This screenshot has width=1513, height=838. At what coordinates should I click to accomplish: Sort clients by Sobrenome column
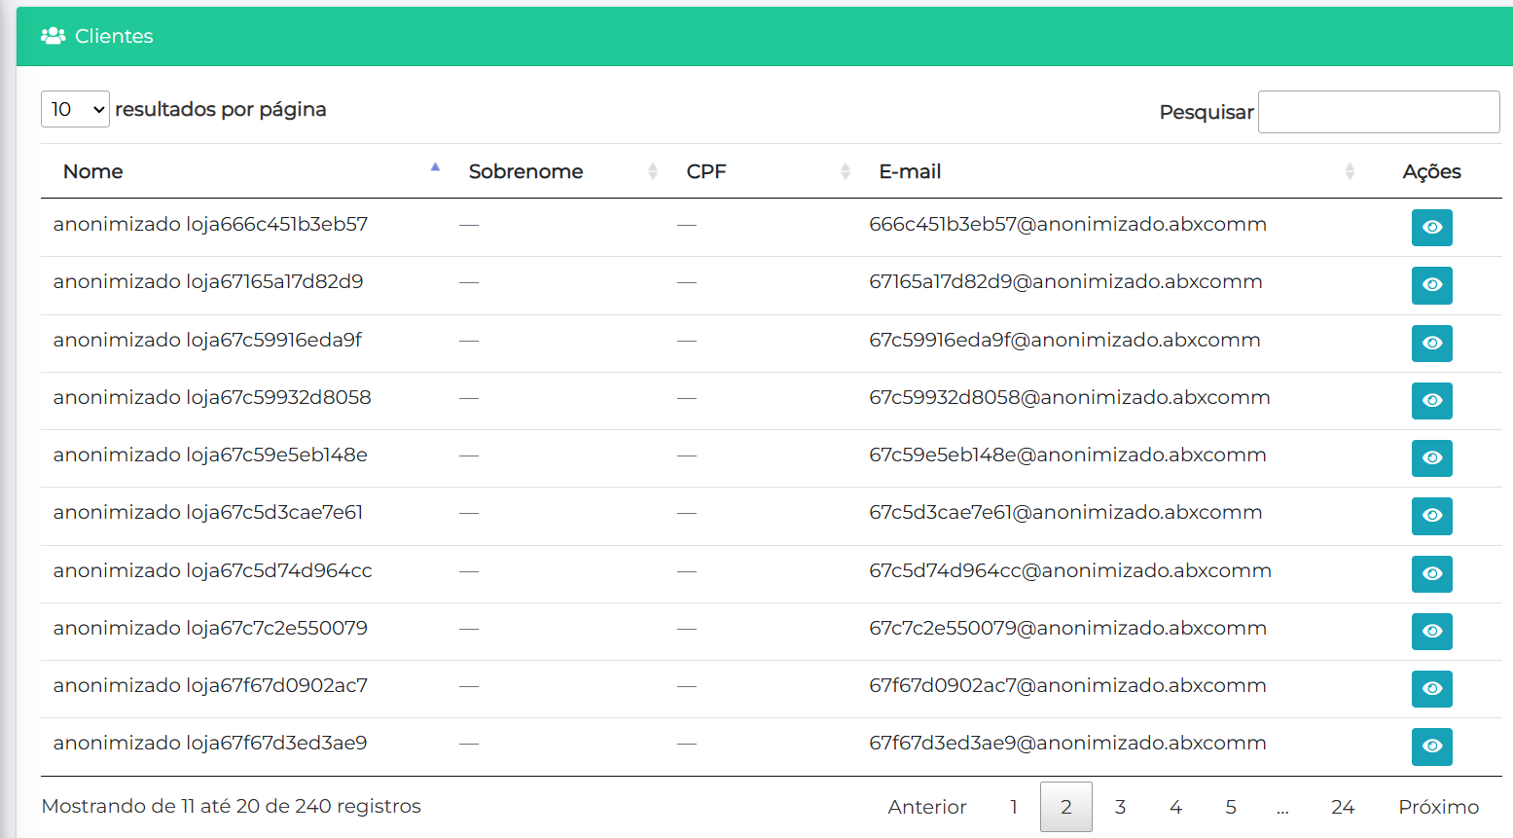click(525, 171)
